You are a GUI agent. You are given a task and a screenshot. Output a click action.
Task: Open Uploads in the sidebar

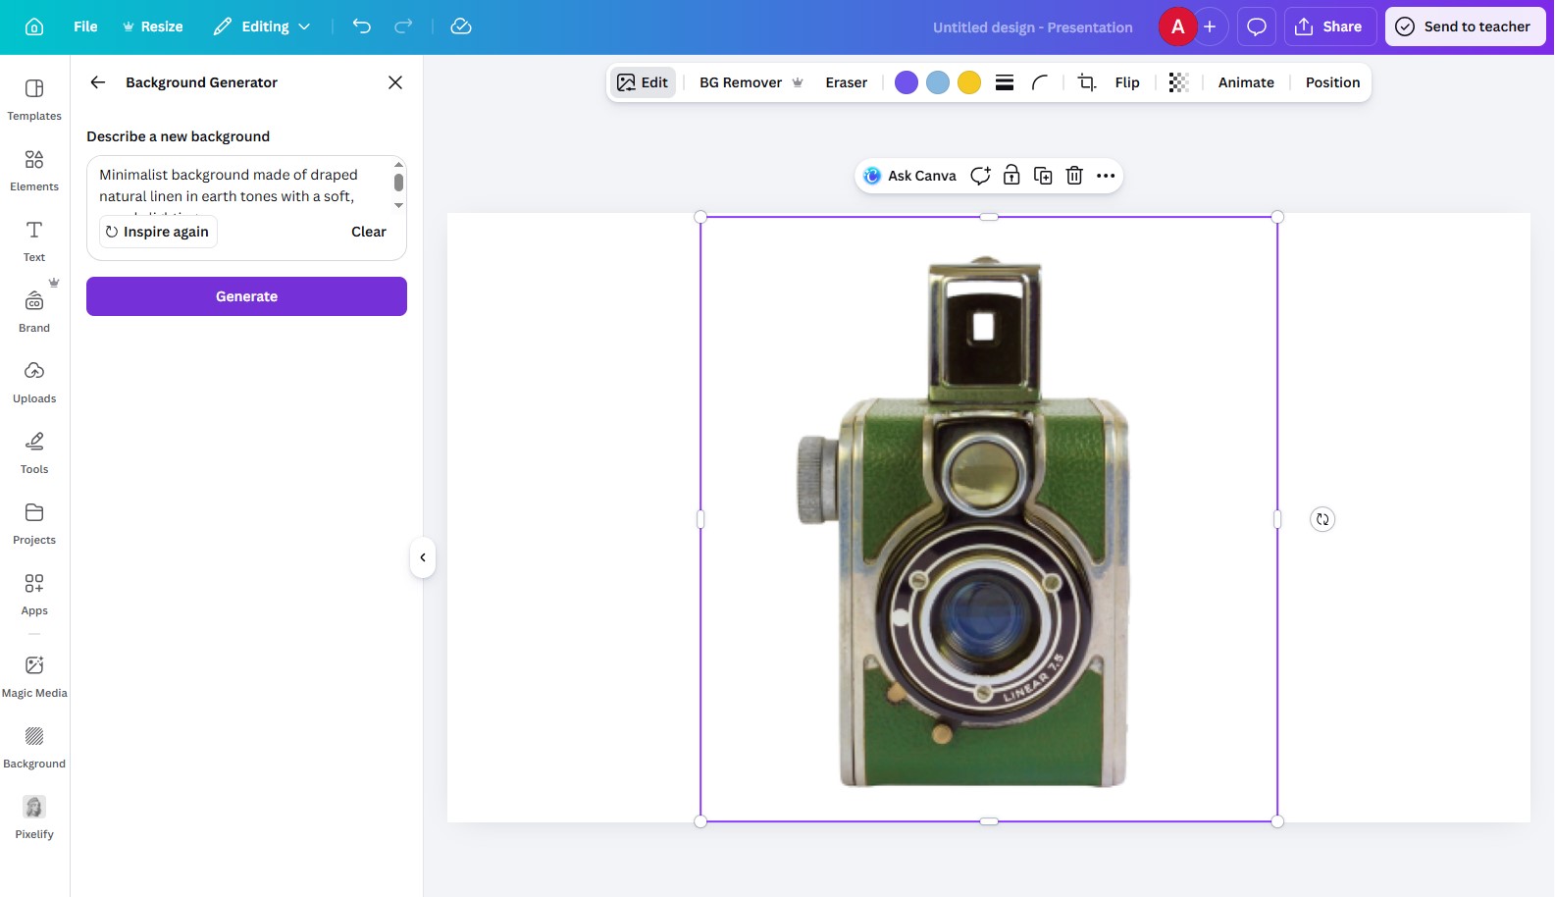click(x=34, y=383)
